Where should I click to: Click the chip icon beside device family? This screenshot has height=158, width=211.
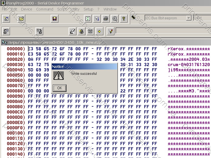click(133, 17)
